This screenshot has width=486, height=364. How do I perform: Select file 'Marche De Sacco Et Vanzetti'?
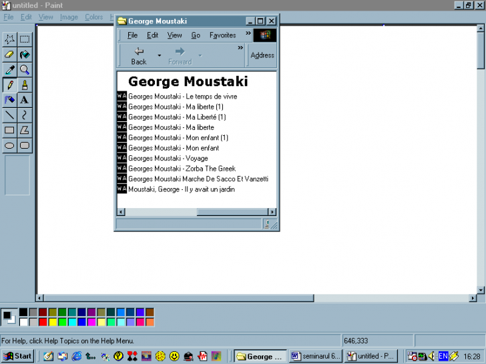[x=198, y=179]
